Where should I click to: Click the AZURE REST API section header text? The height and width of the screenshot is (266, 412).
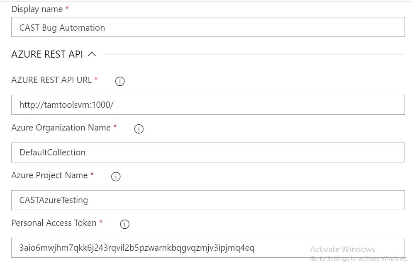48,54
